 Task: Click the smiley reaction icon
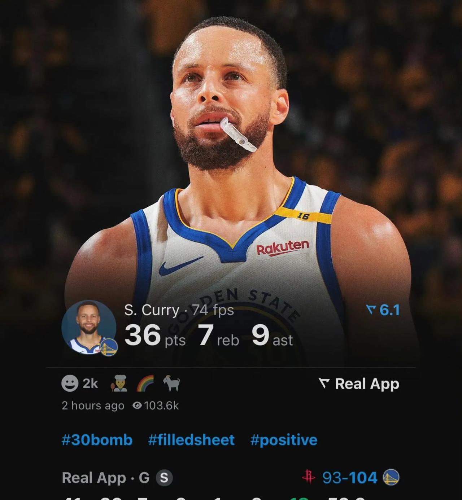pos(70,383)
